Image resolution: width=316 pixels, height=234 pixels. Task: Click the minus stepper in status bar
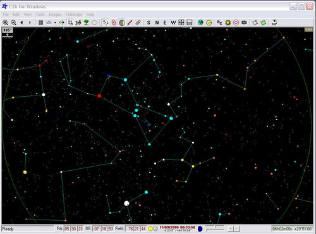pyautogui.click(x=237, y=228)
